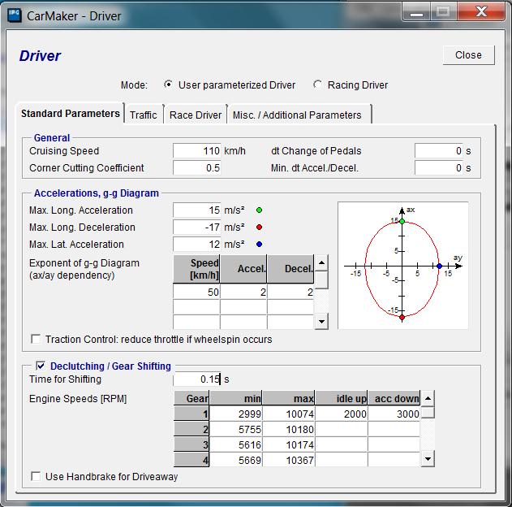Open the Traffic tab
The image size is (512, 507).
click(144, 115)
